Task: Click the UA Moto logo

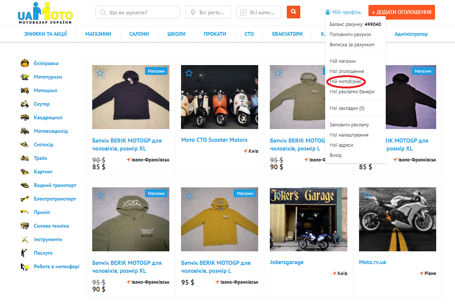Action: 45,14
